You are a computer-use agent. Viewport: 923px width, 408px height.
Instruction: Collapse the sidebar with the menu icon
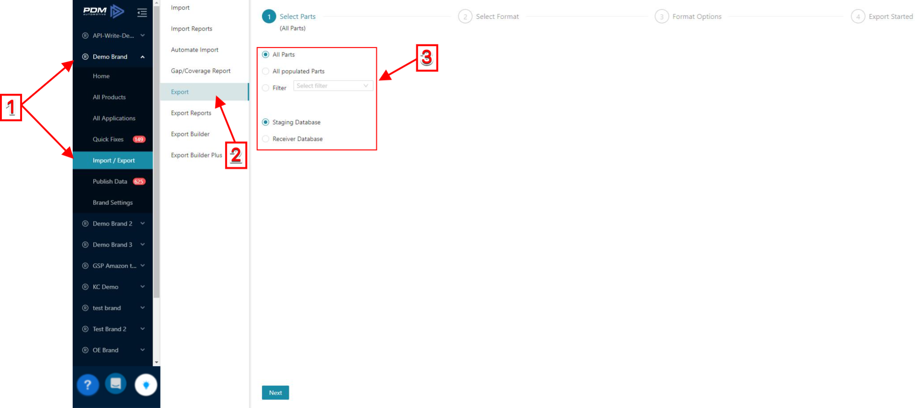(x=142, y=13)
